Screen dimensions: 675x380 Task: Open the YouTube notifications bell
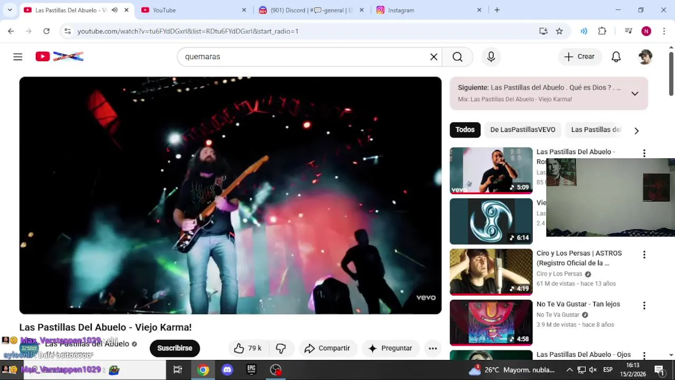616,57
